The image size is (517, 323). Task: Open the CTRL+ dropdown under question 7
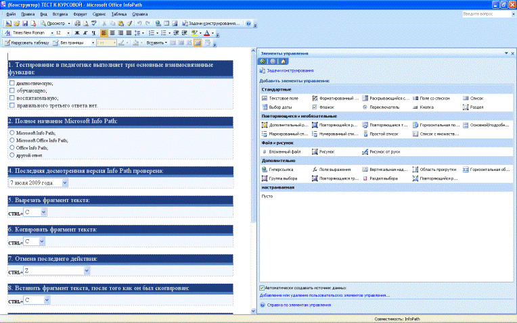(87, 271)
